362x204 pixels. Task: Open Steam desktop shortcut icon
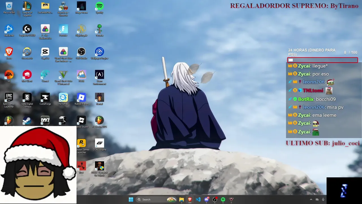click(27, 121)
